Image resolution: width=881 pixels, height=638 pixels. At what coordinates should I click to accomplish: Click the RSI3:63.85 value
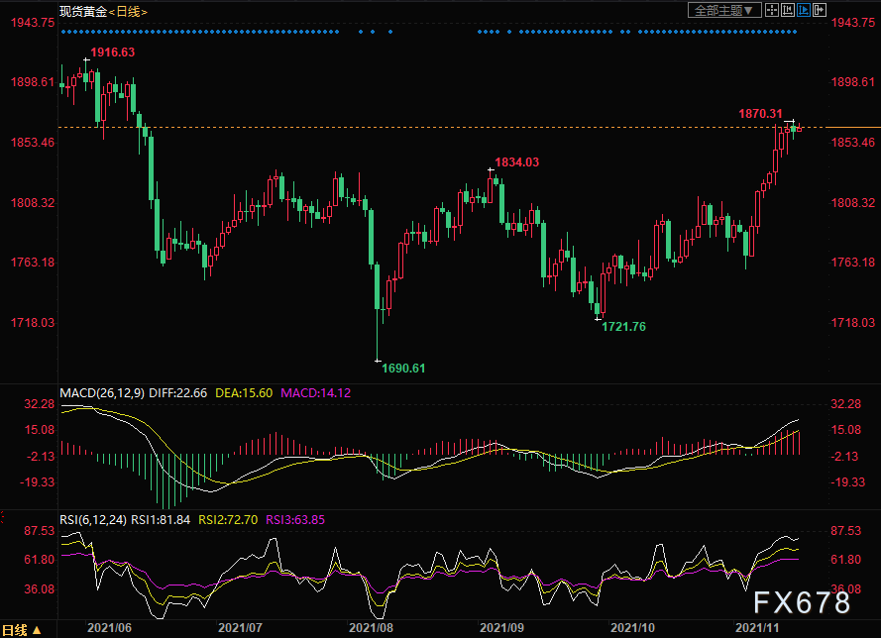tap(295, 520)
